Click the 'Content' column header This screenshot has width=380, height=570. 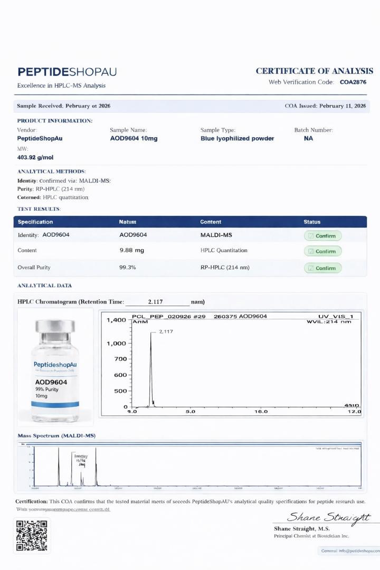[211, 222]
